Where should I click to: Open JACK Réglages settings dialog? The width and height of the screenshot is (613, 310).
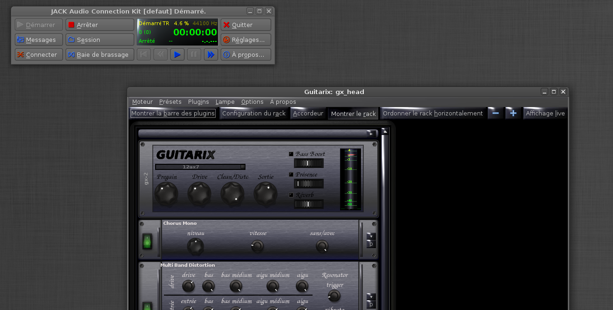pos(245,40)
